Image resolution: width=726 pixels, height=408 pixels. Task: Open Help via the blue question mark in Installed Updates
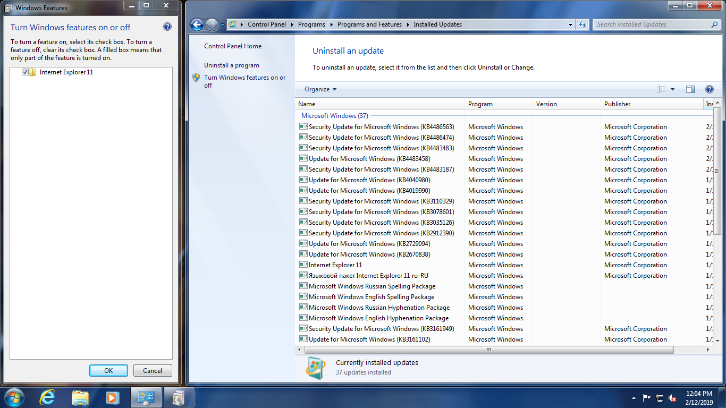tap(709, 89)
